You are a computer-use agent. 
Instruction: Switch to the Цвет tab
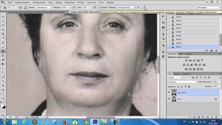[181, 54]
